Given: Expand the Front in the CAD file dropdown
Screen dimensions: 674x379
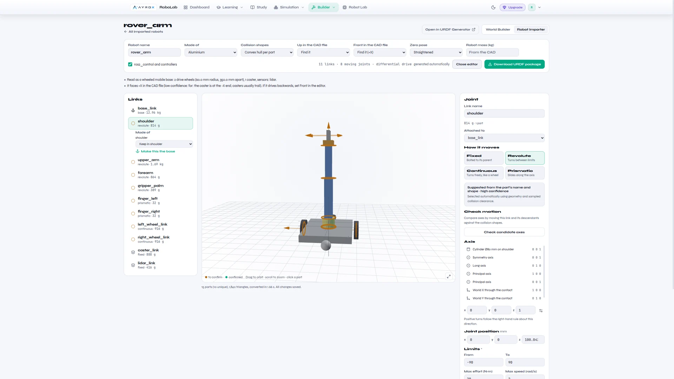Looking at the screenshot, I should (380, 52).
